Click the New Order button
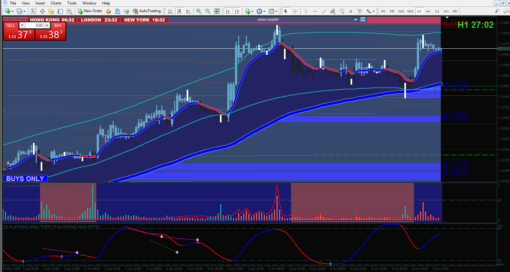This screenshot has height=272, width=510. [x=90, y=11]
